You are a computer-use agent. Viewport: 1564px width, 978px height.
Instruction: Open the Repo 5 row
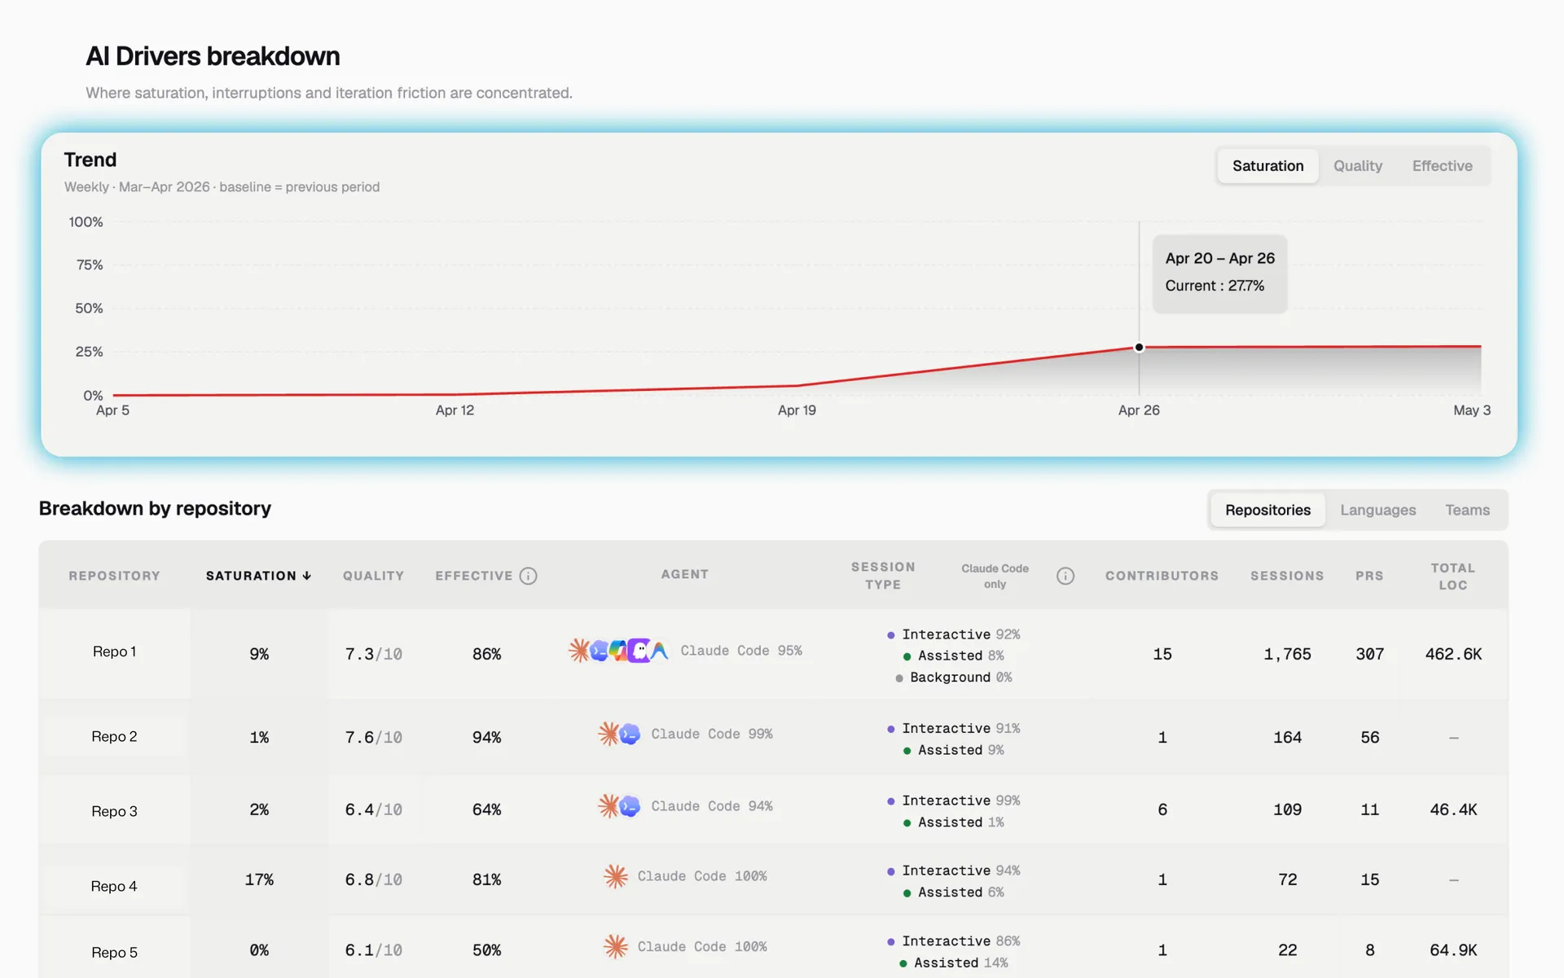pyautogui.click(x=773, y=948)
